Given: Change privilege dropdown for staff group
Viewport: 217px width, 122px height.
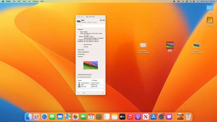Looking at the screenshot, I should tap(94, 85).
